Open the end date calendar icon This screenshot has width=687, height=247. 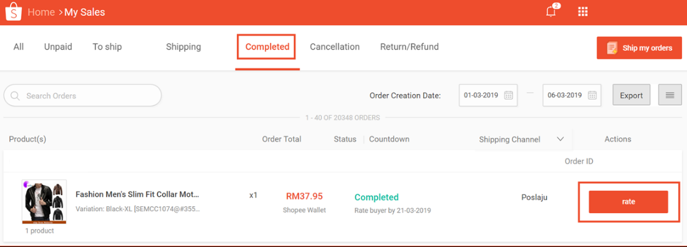(x=592, y=95)
